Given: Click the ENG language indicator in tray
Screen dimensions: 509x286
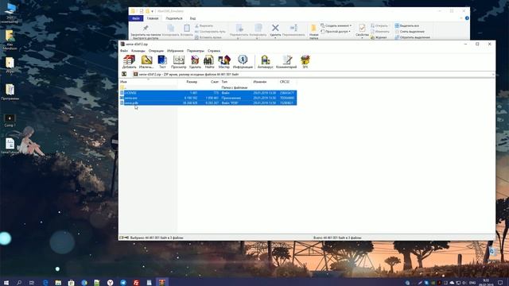Looking at the screenshot, I should (x=472, y=283).
